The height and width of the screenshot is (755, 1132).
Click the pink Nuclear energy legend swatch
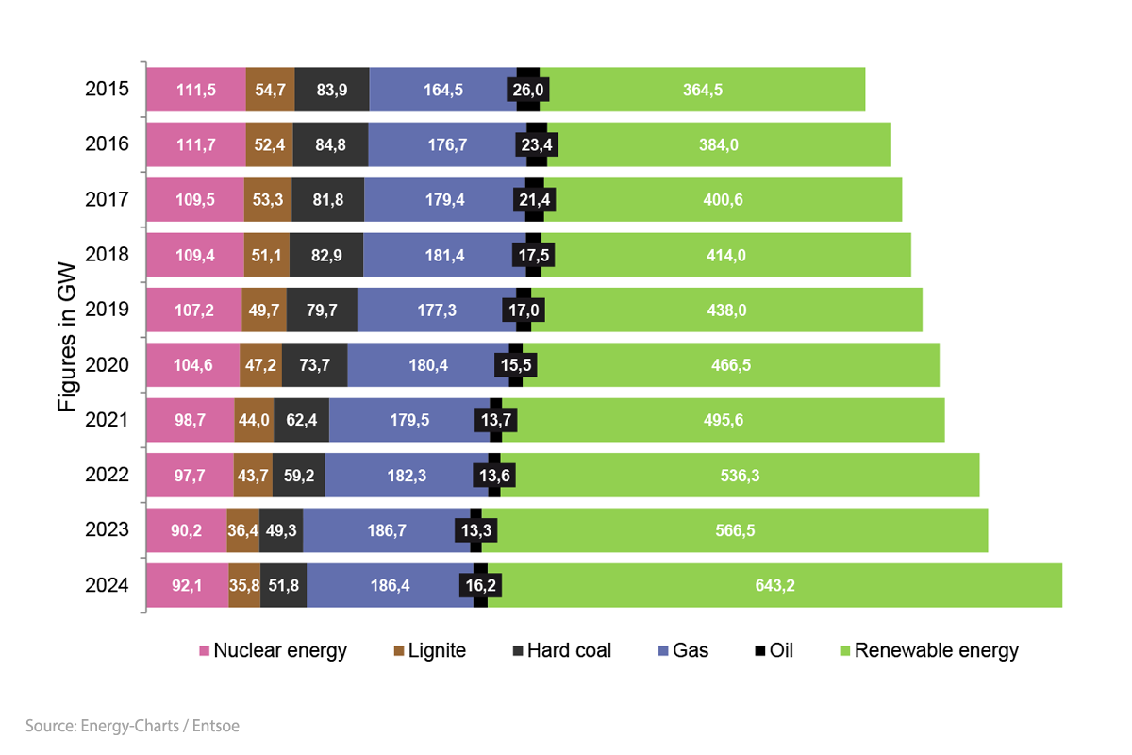pos(204,651)
